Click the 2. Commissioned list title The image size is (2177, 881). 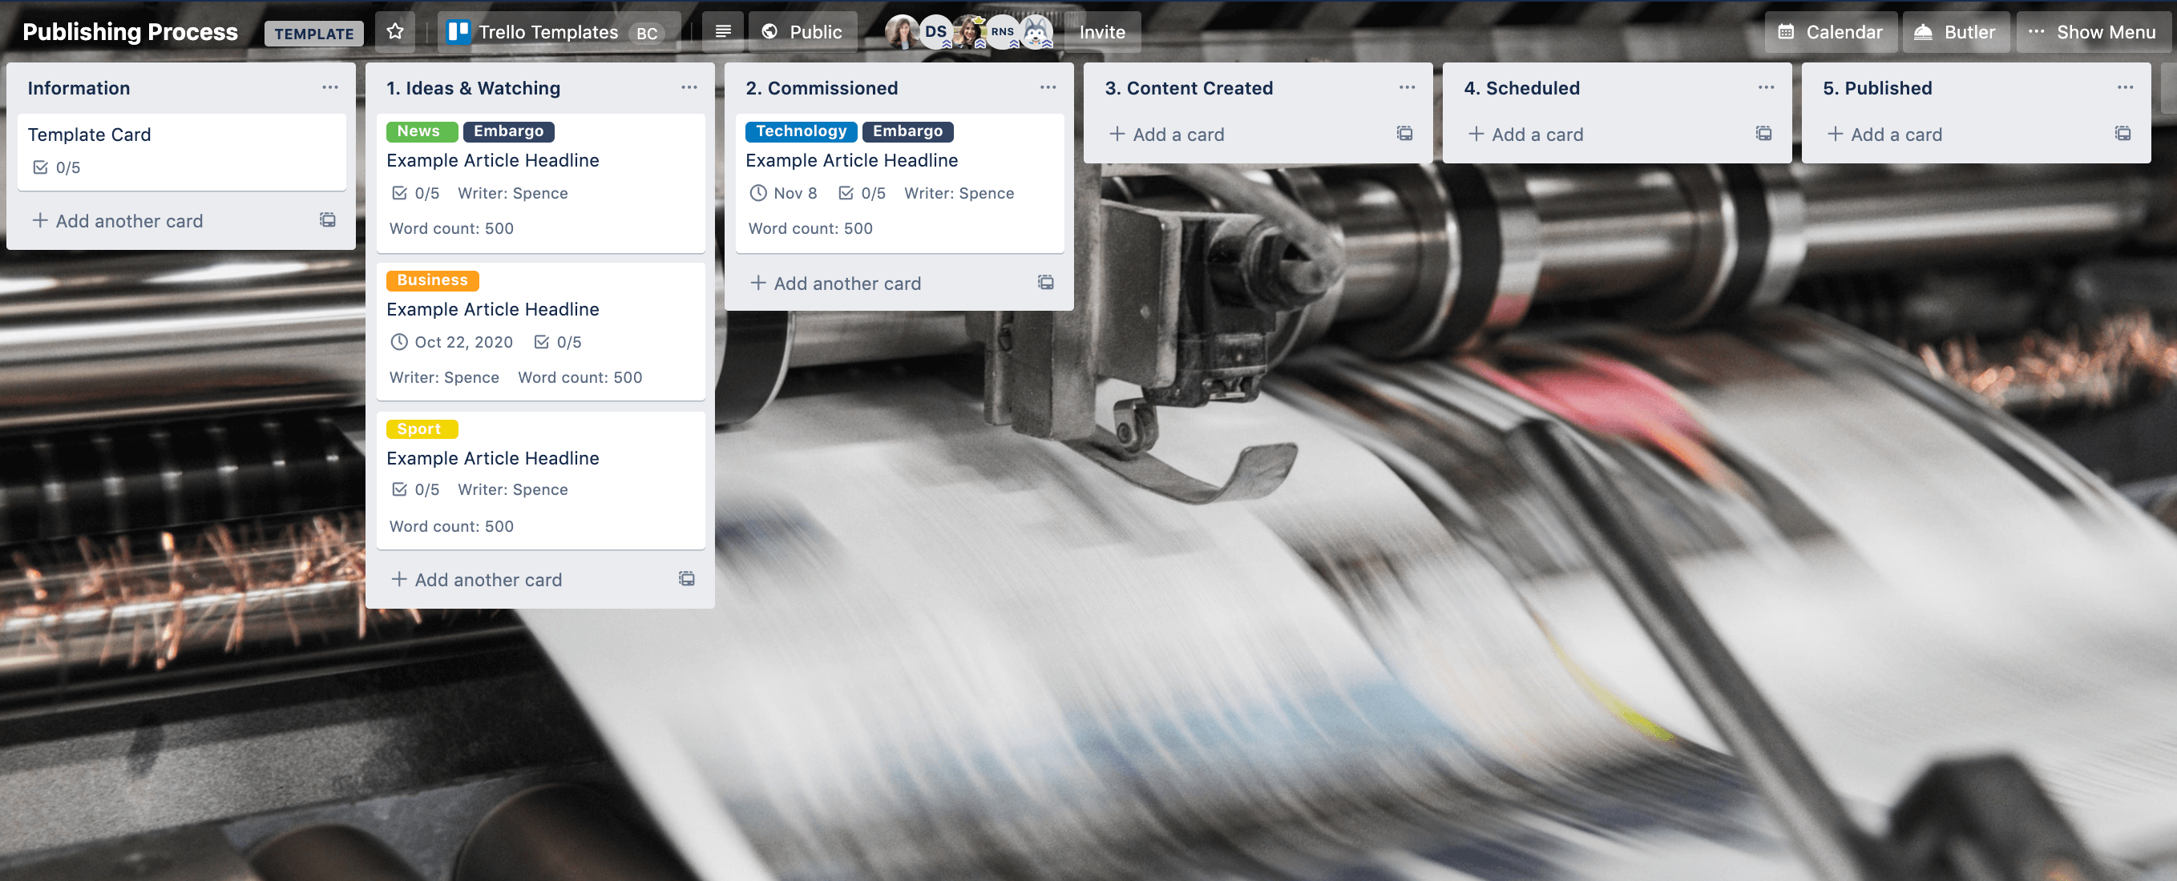[822, 88]
